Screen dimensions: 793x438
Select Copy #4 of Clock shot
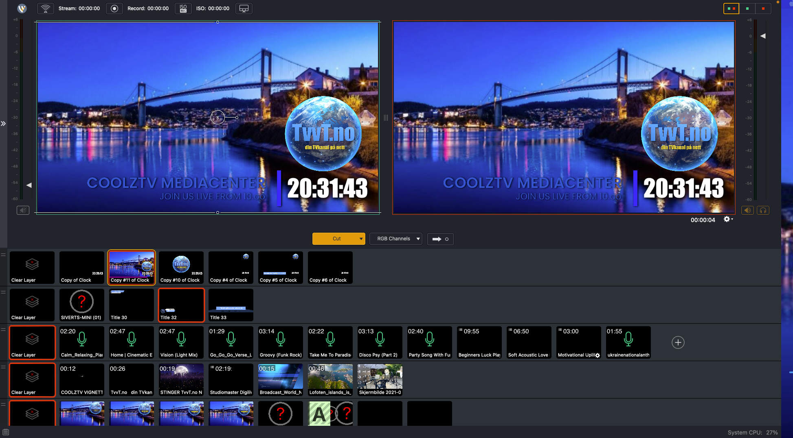click(x=231, y=268)
